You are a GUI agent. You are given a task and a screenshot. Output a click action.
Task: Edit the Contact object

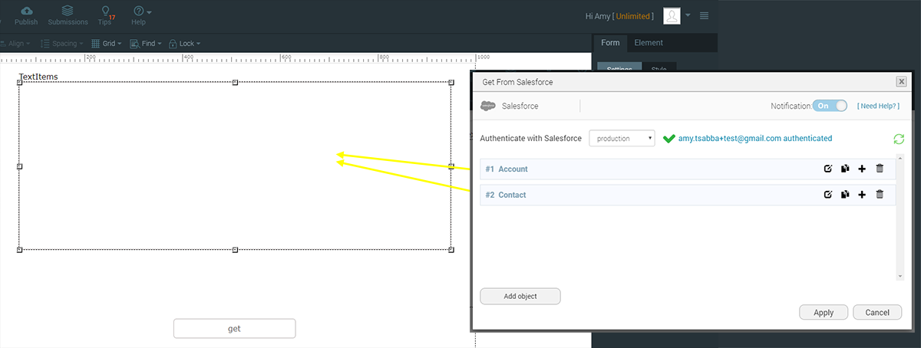[828, 195]
